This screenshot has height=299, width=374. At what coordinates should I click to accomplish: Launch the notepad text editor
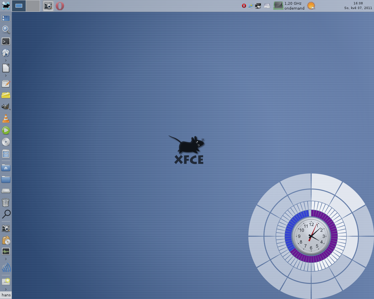(6, 84)
